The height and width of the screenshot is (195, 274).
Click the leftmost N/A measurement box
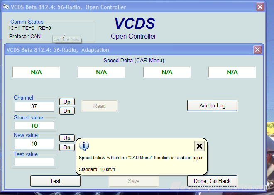36,72
